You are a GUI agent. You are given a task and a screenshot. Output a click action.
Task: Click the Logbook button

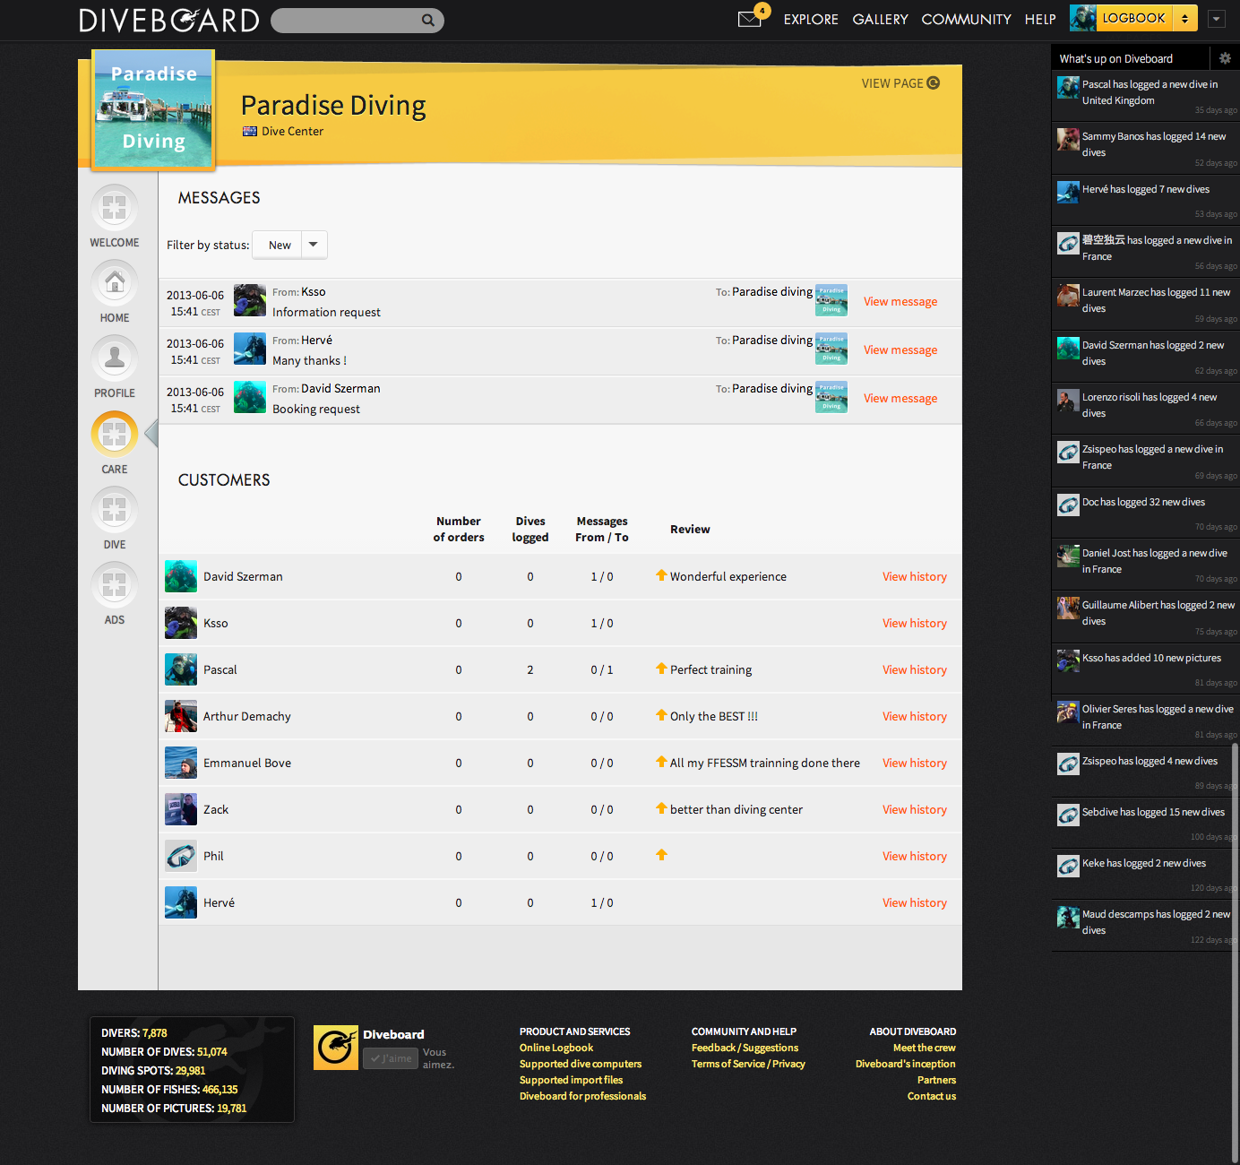[x=1133, y=18]
